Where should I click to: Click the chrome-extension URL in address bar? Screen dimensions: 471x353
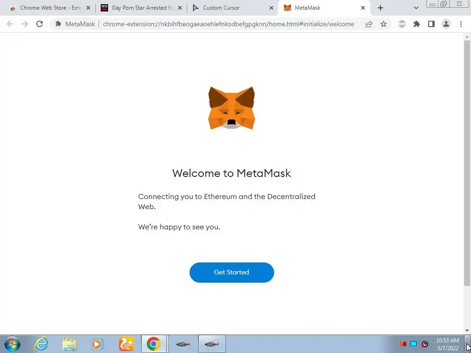[x=228, y=24]
